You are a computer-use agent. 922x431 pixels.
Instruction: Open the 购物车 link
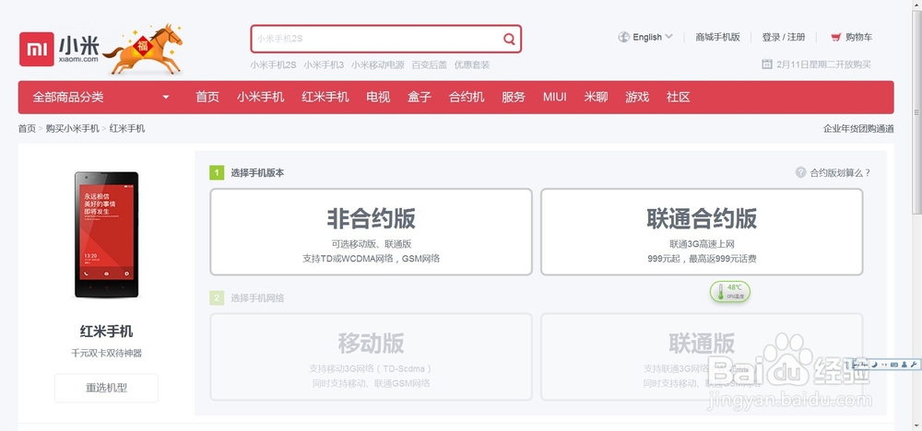click(x=858, y=37)
